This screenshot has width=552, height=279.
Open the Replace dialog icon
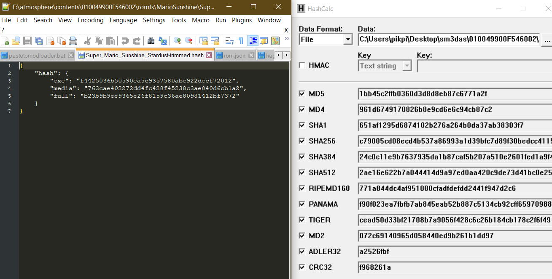pos(162,41)
